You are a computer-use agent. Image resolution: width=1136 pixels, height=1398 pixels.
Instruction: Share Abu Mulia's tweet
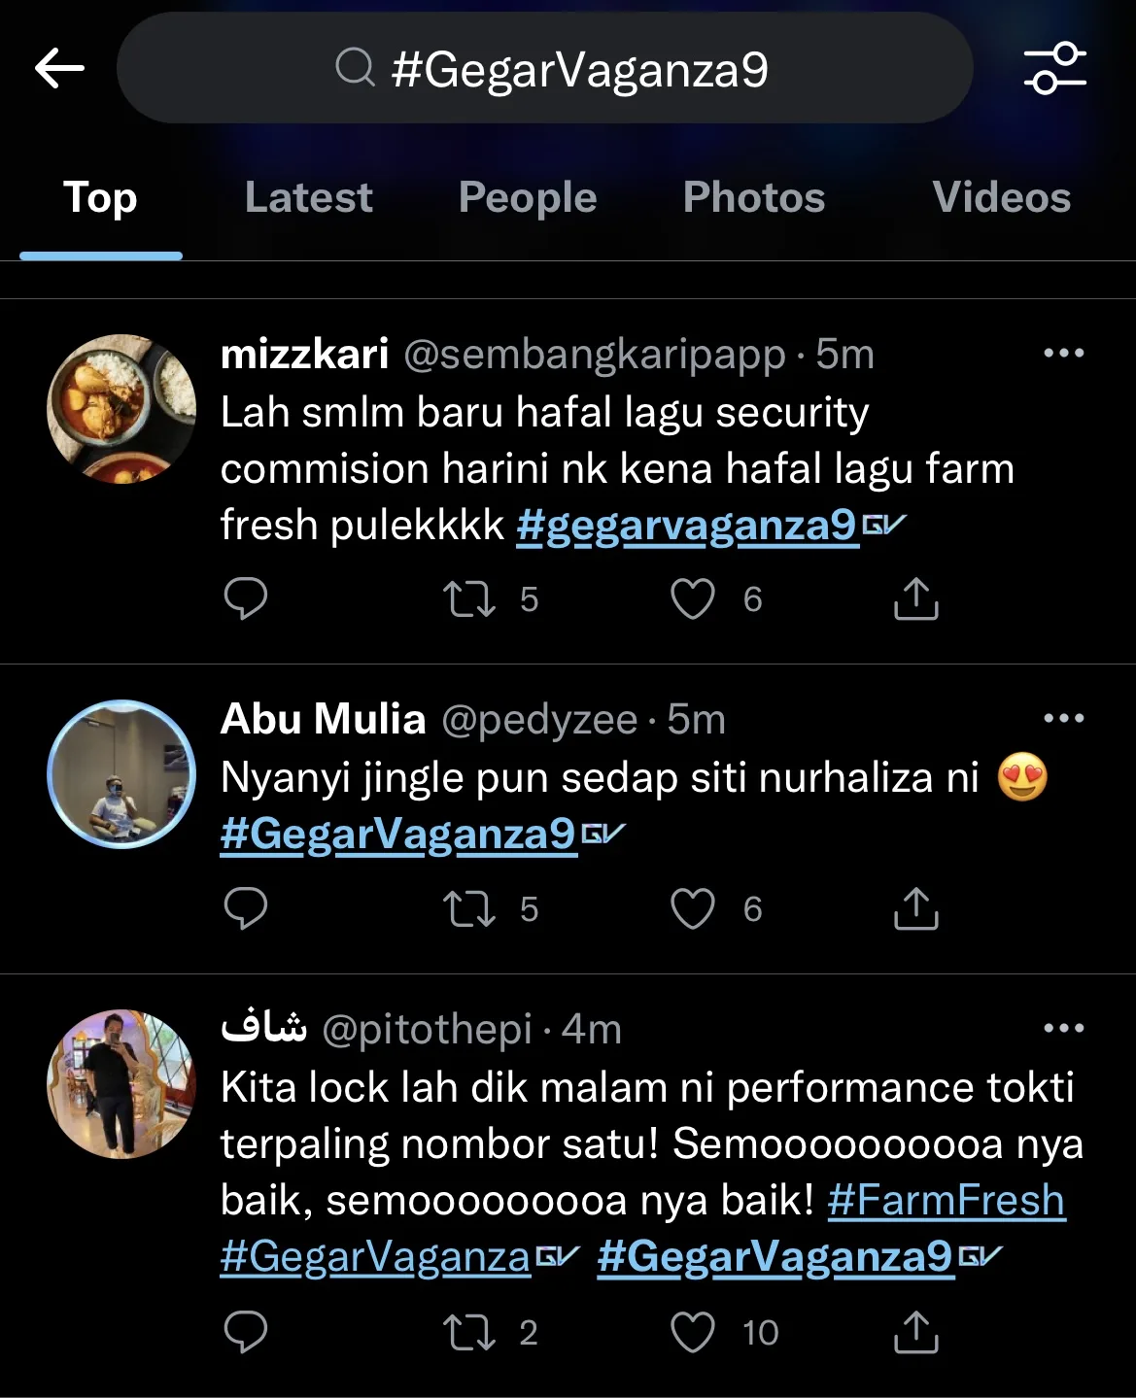pyautogui.click(x=915, y=908)
